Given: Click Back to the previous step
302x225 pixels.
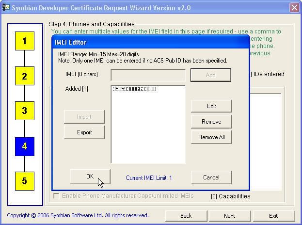Looking at the screenshot, I should click(x=186, y=216).
